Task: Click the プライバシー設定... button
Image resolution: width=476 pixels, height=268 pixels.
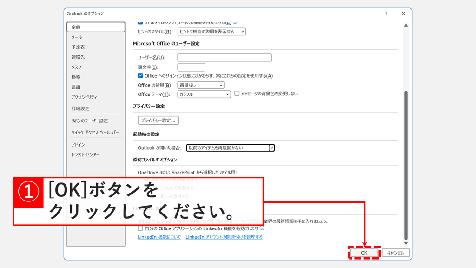Action: [158, 121]
